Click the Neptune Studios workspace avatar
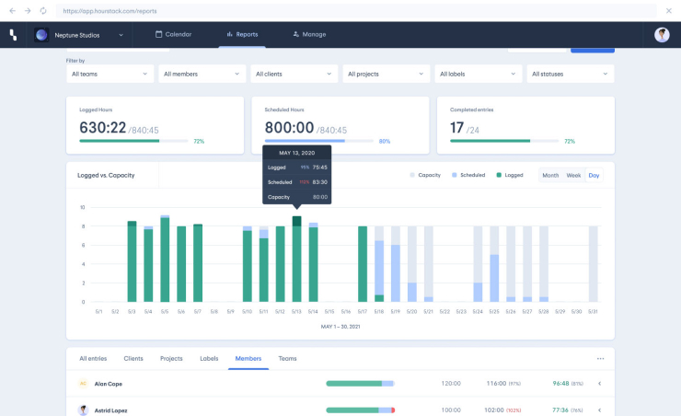This screenshot has height=416, width=681. click(x=41, y=35)
